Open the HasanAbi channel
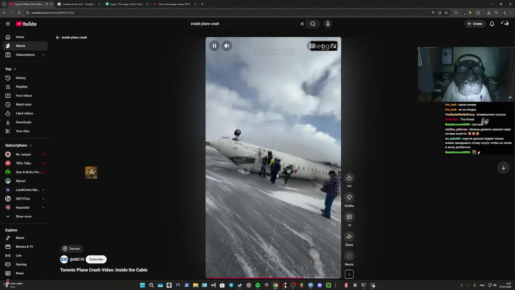The width and height of the screenshot is (515, 290). pos(25,207)
